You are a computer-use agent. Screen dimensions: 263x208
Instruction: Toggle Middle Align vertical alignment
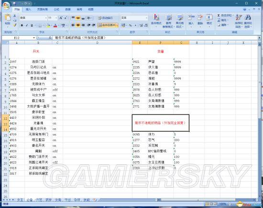(78, 18)
